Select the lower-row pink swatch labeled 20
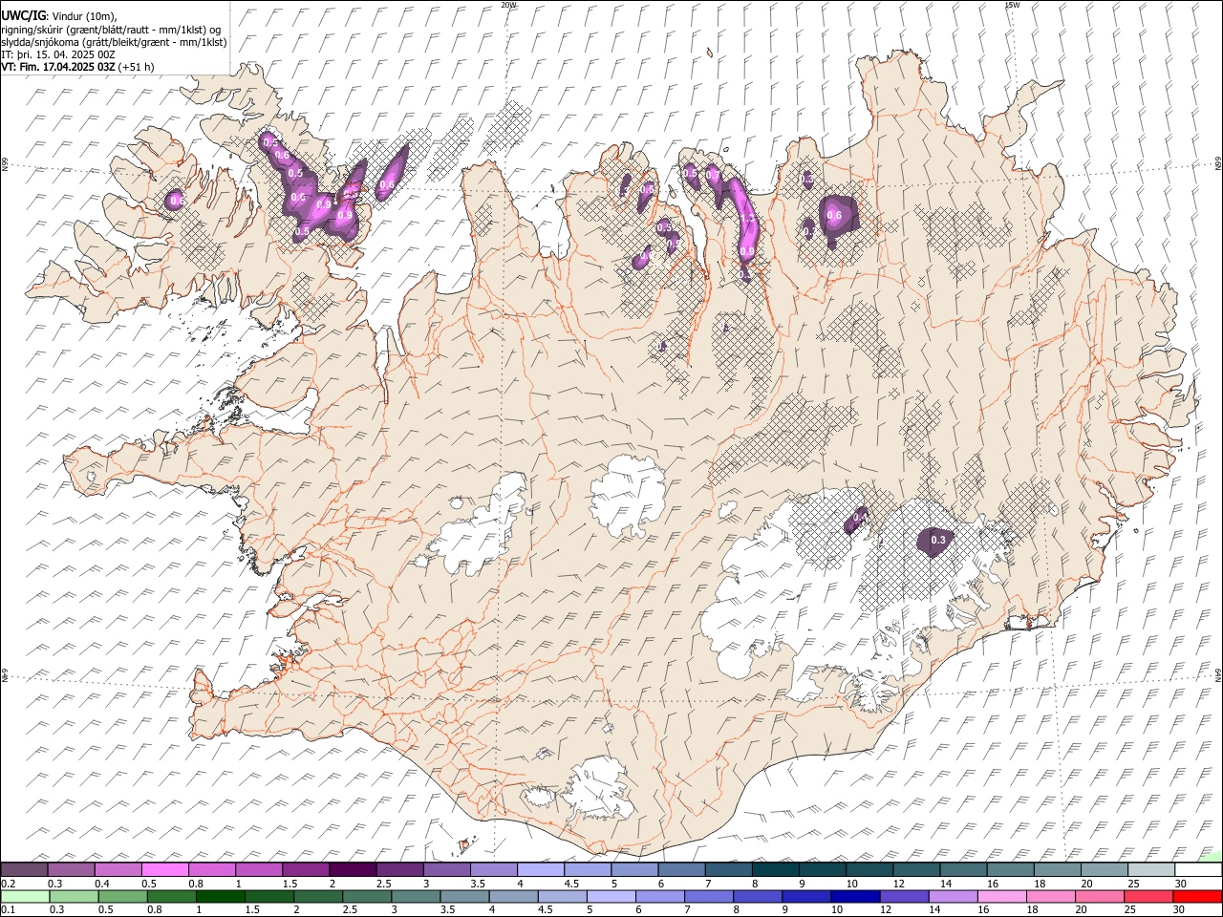The height and width of the screenshot is (917, 1223). 1099,896
